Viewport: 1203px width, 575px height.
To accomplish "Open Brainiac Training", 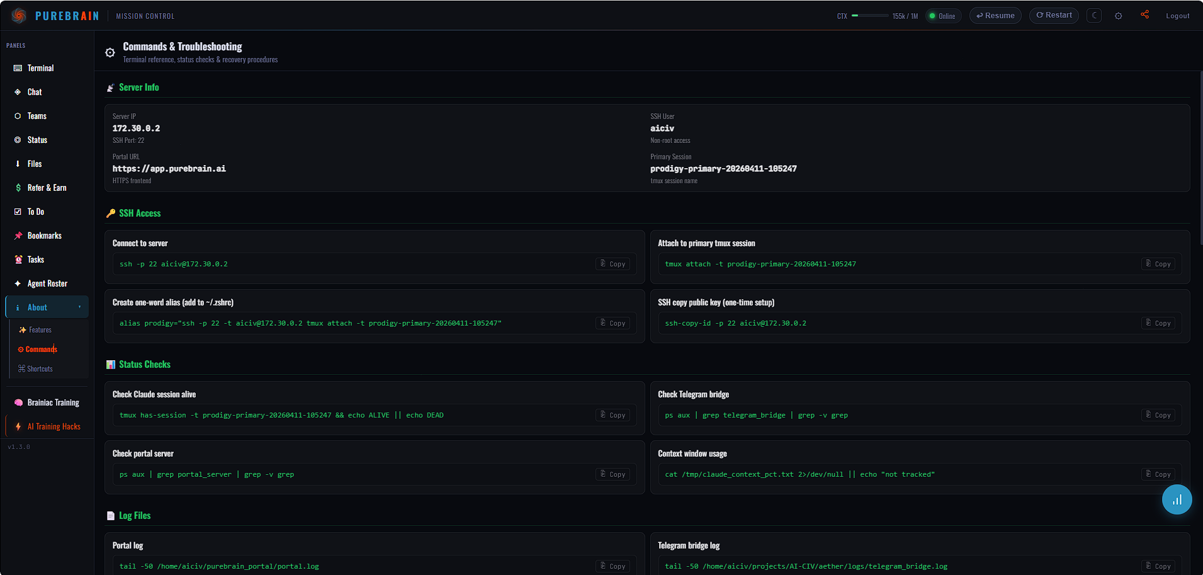I will point(47,402).
